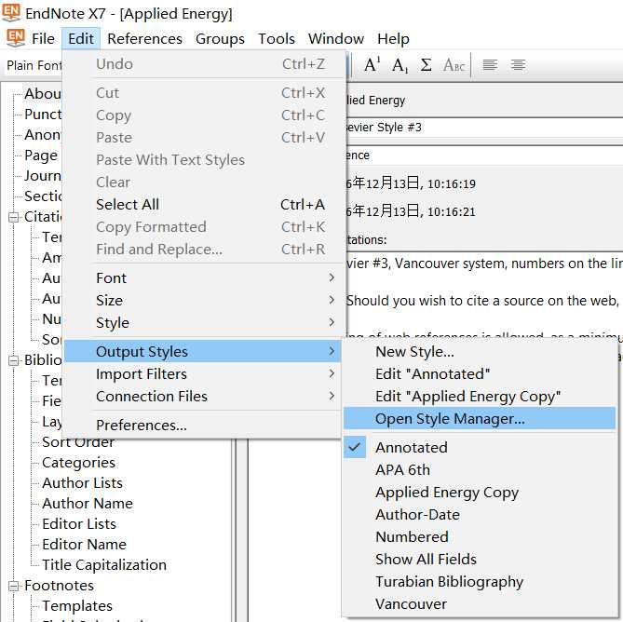Select Show All Fields output style

(x=480, y=559)
